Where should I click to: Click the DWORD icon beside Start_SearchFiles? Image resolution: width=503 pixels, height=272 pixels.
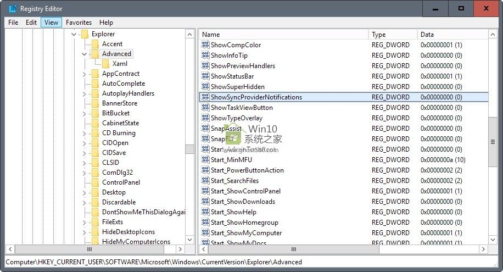coord(205,180)
